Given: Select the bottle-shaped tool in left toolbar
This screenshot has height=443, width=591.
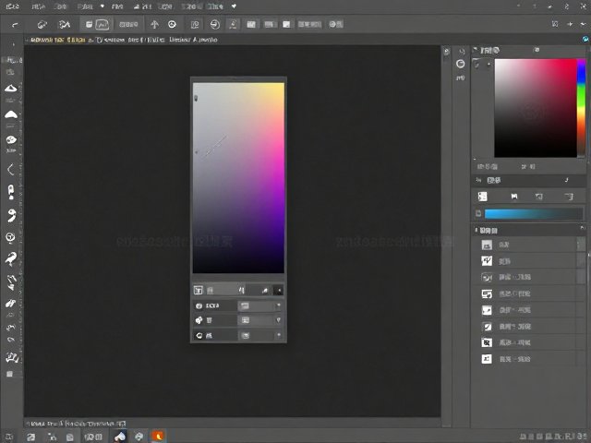Looking at the screenshot, I should pyautogui.click(x=11, y=192).
